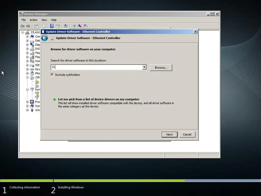Select the warning-marked device under Other devices
The image size is (261, 196).
[37, 82]
